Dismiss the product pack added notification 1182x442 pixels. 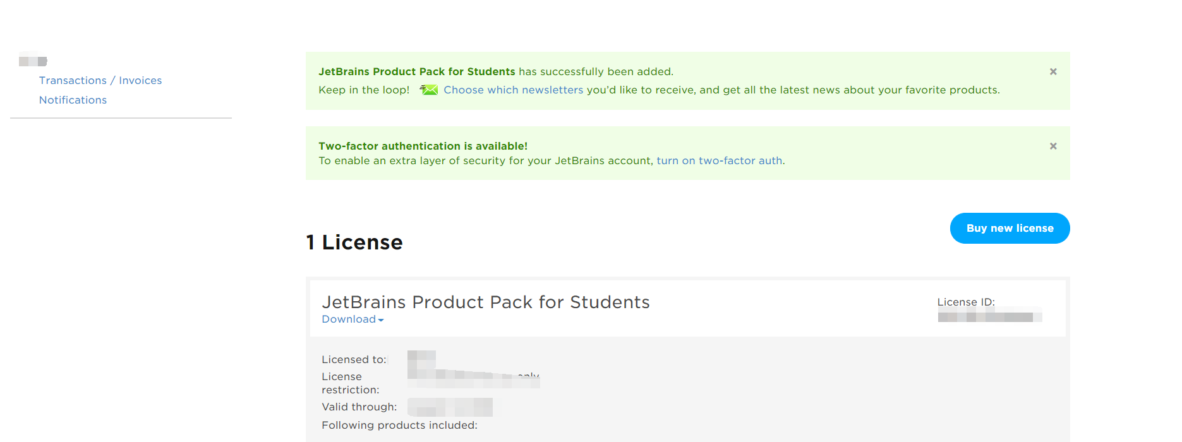pos(1053,71)
